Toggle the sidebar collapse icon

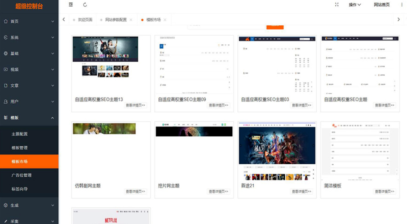(x=70, y=5)
